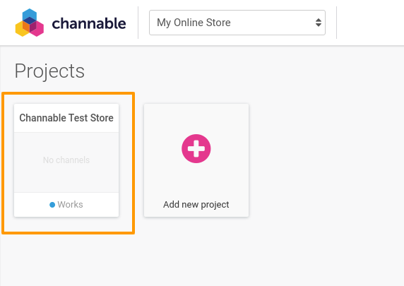Click the pink hexagon of the logo

coord(37,29)
